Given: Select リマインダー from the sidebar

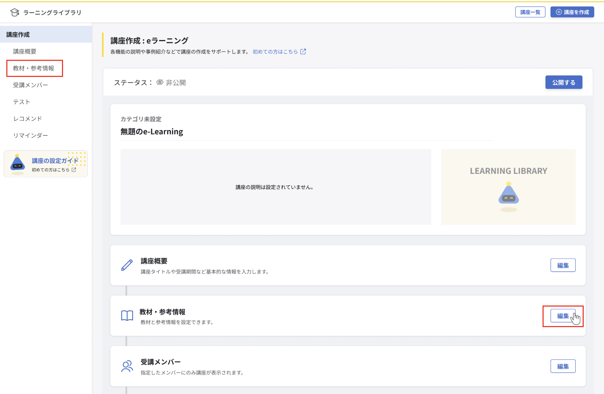Looking at the screenshot, I should 31,135.
